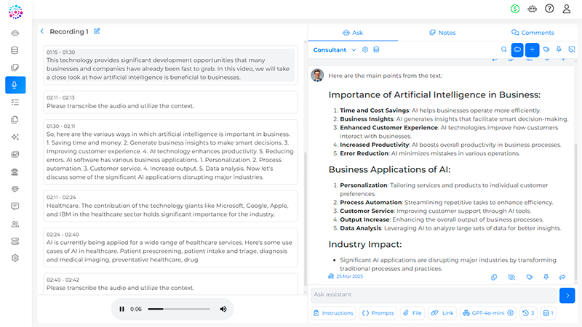
Task: Expand the Consultant assistant dropdown
Action: point(354,49)
